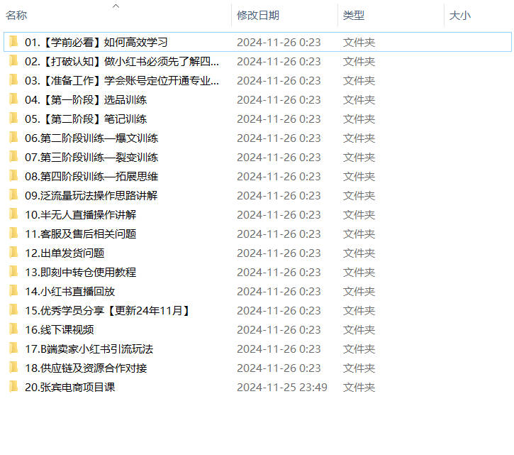
Task: Select folder name 14.小红书直播回放
Action: [x=70, y=292]
